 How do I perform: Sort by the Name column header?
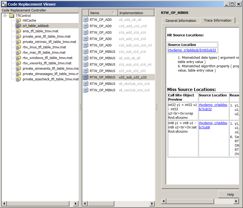tap(103, 13)
